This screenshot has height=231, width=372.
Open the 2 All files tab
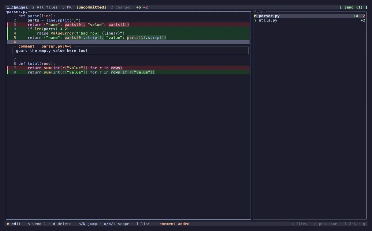click(45, 7)
